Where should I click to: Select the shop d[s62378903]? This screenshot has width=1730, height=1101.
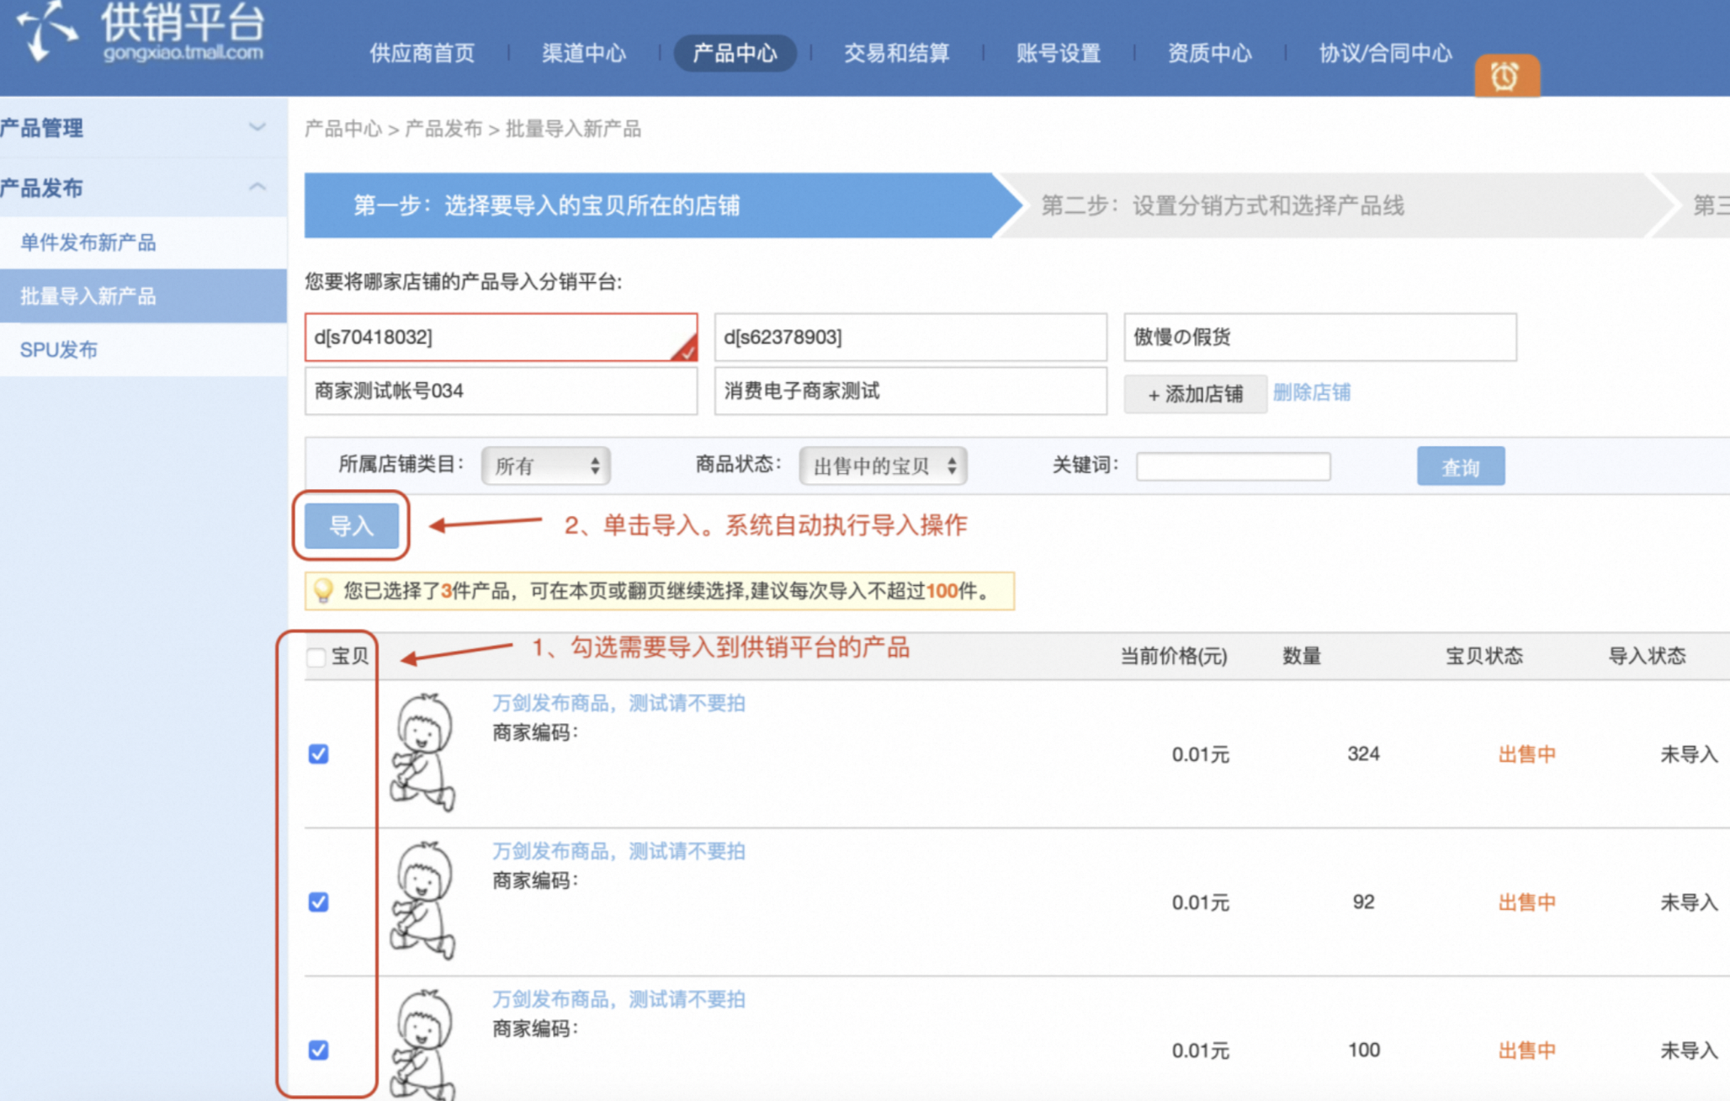[x=910, y=338]
